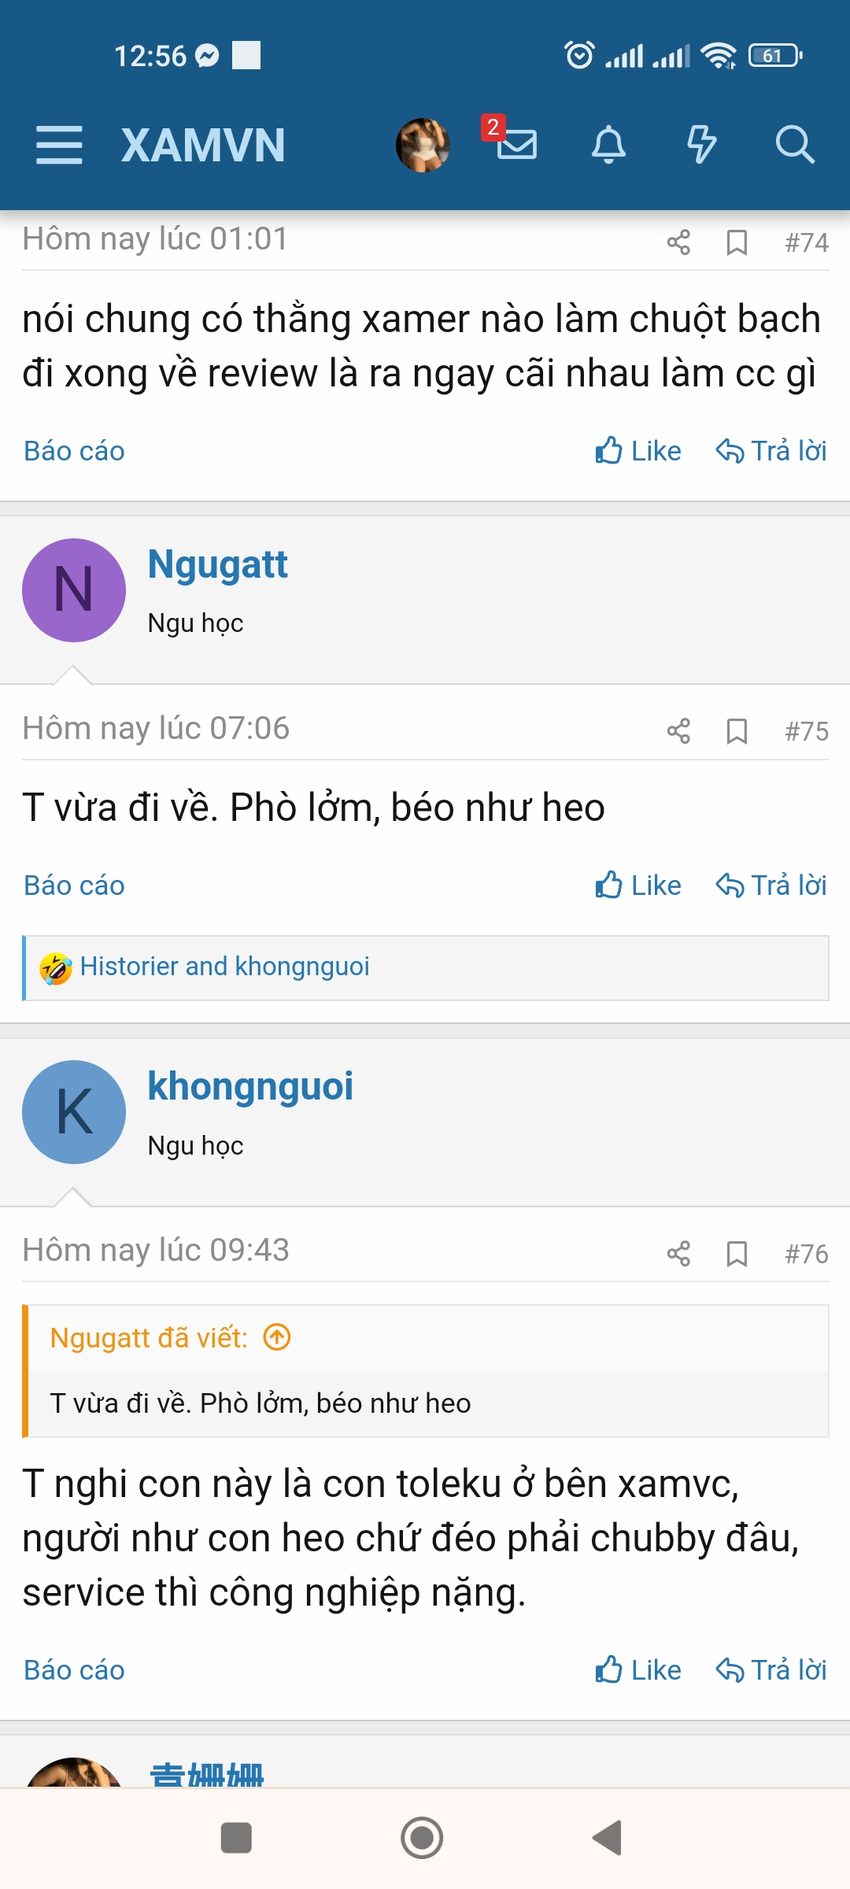Image resolution: width=850 pixels, height=1889 pixels.
Task: Open the logged-in user avatar menu
Action: (423, 145)
